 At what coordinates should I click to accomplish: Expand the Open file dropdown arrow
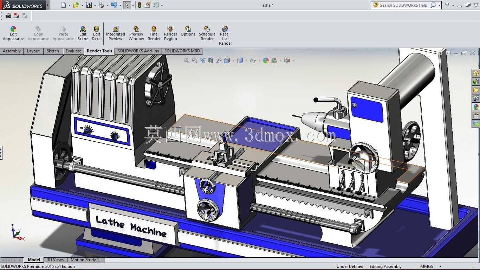click(82, 5)
